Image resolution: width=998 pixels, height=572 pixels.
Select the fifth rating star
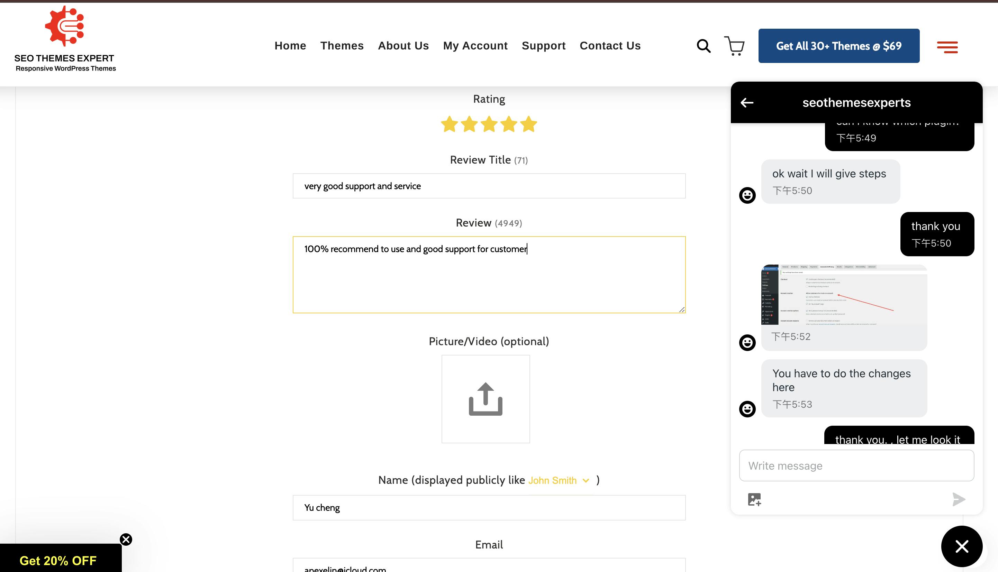(x=529, y=124)
